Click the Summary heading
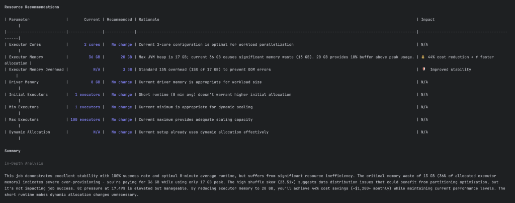Viewport: 515px width, 203px height. (x=13, y=151)
